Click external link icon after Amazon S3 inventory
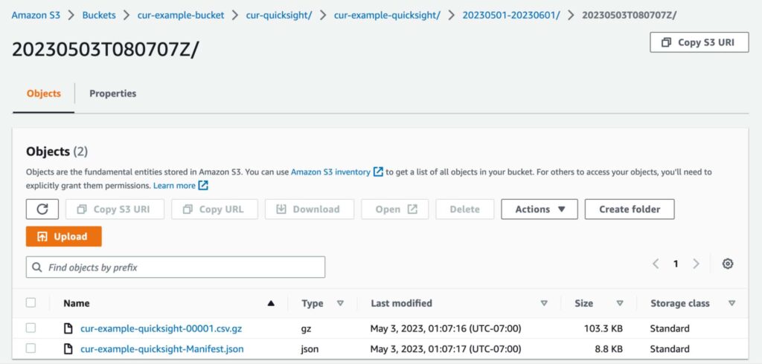Screen dimensions: 762x364 pos(378,172)
